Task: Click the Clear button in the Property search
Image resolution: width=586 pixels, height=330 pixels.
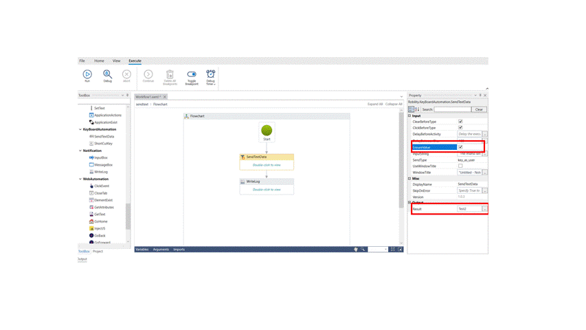Action: pos(479,109)
